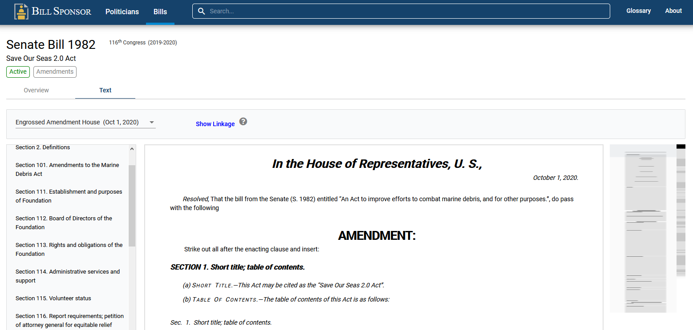Click the Active status badge
The height and width of the screenshot is (330, 693).
click(x=18, y=72)
